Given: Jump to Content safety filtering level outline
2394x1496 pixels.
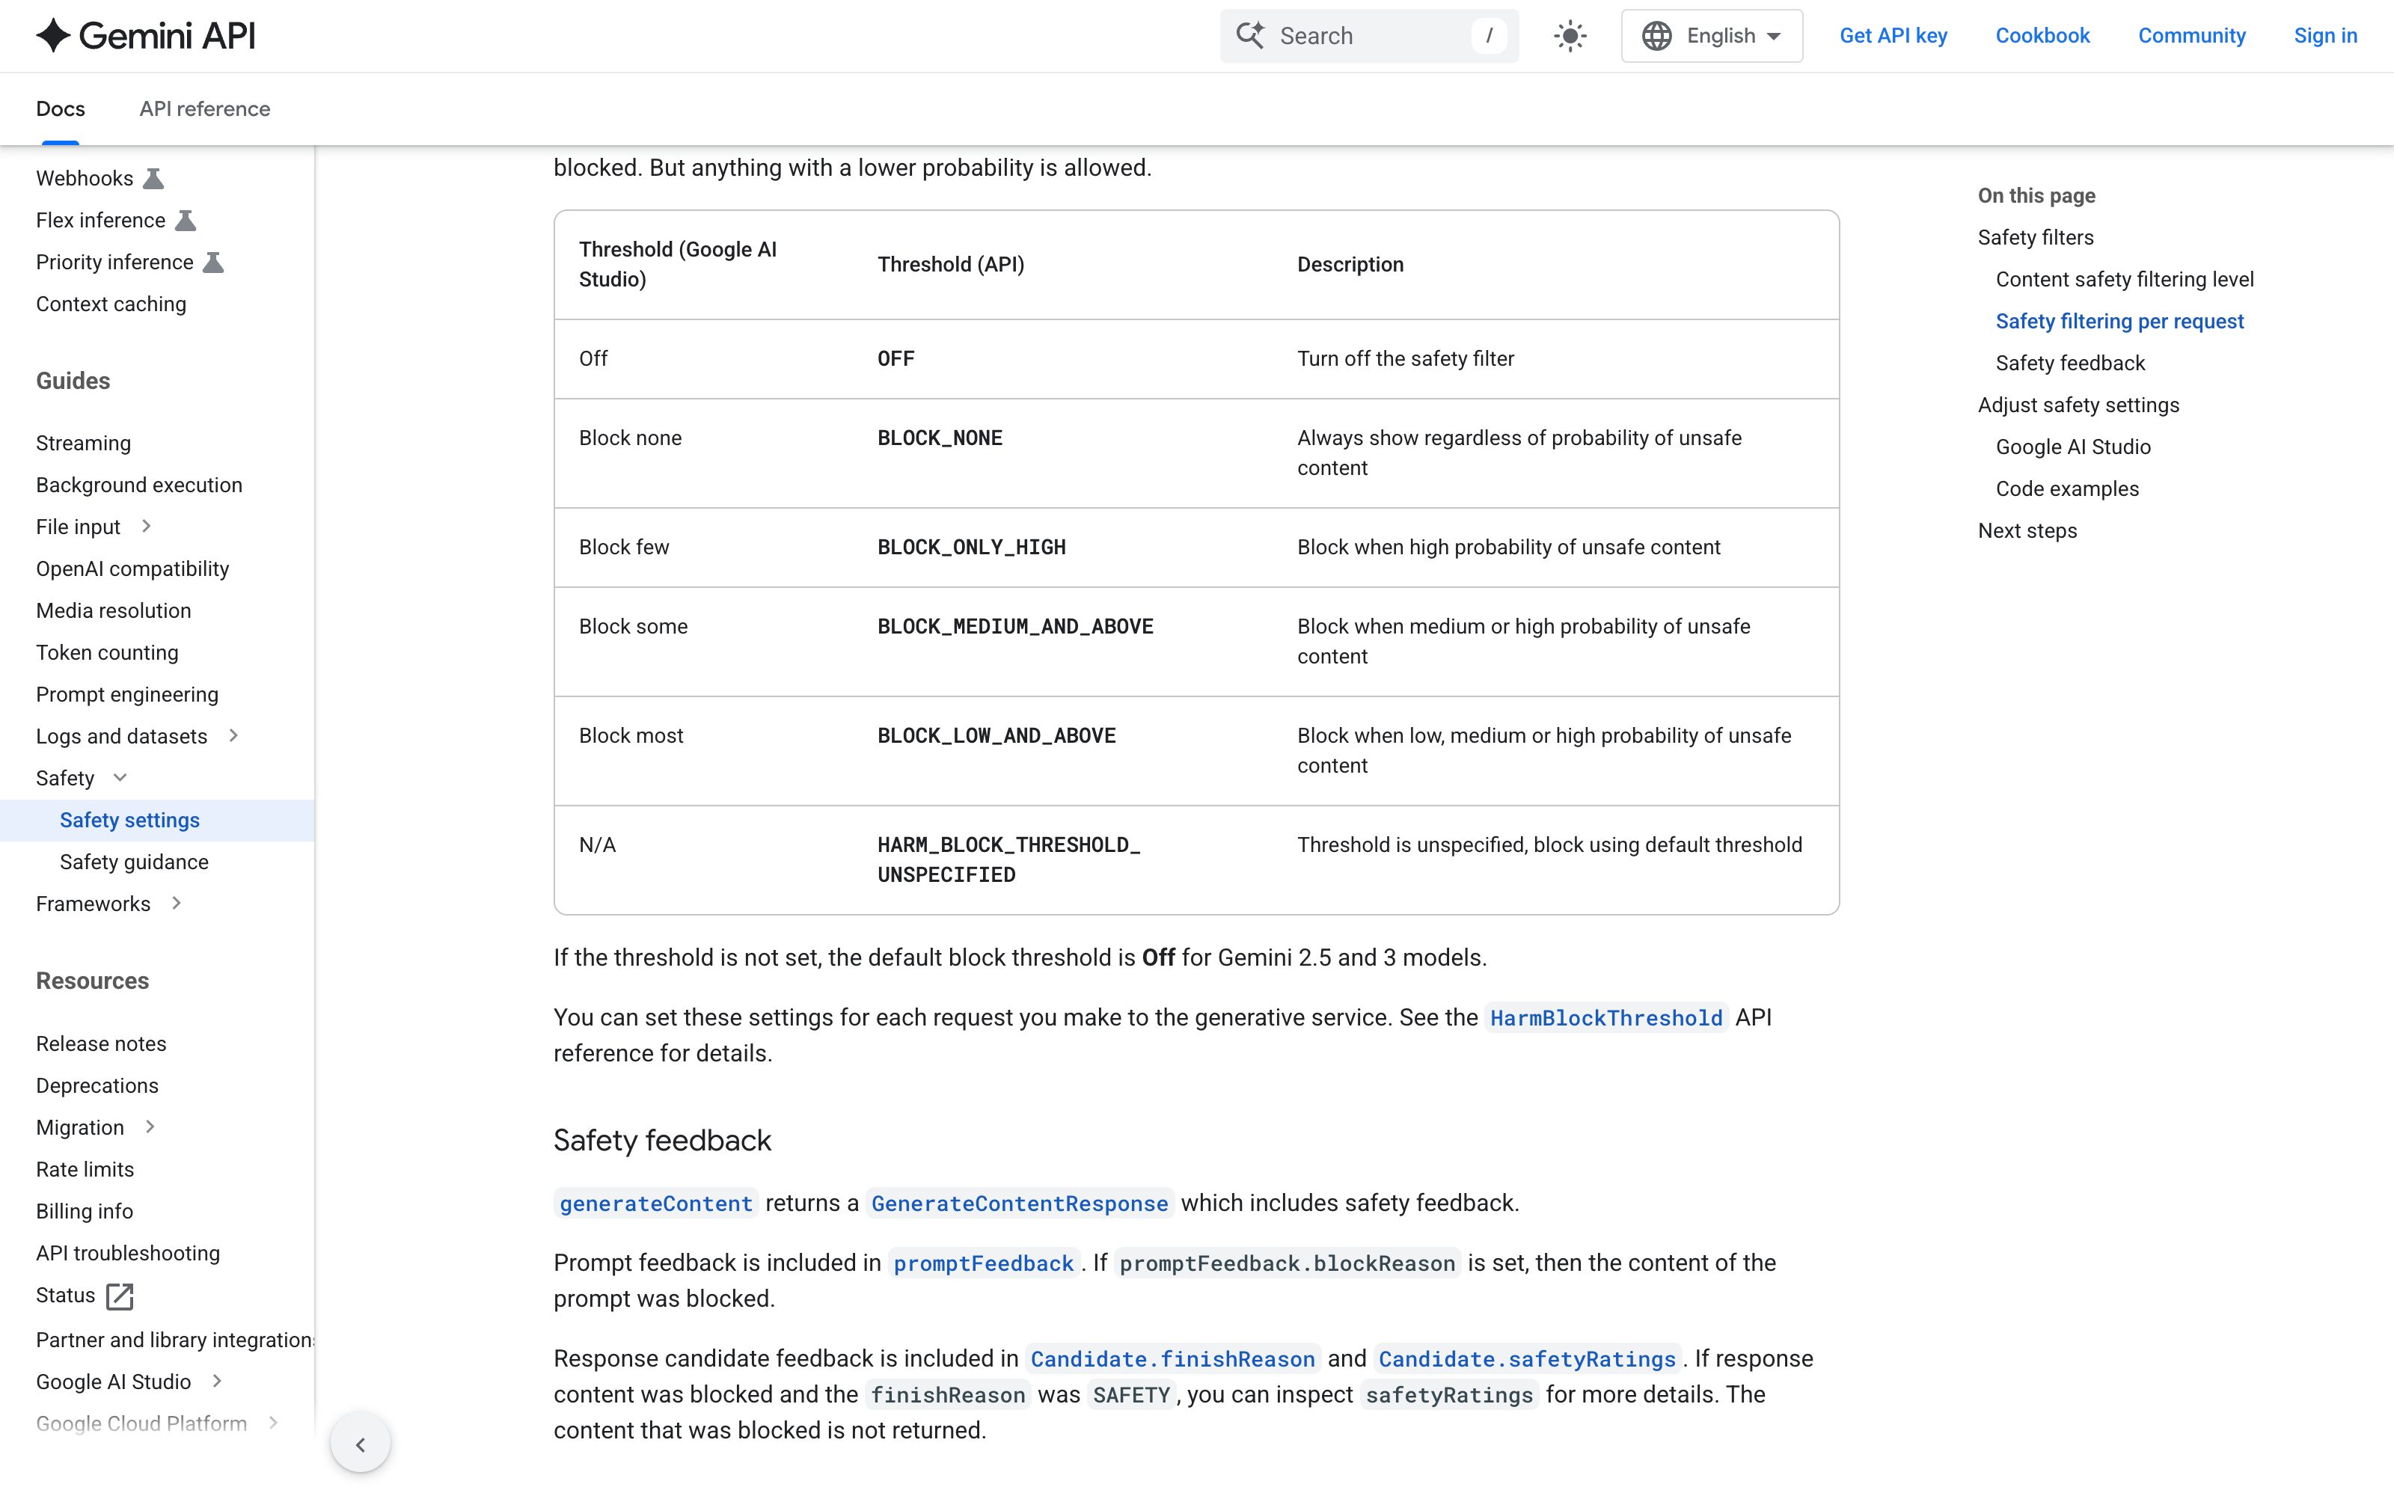Looking at the screenshot, I should pos(2124,279).
